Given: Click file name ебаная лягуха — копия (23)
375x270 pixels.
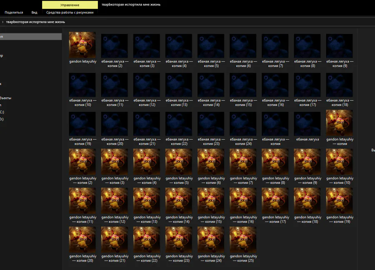Looking at the screenshot, I should [211, 141].
